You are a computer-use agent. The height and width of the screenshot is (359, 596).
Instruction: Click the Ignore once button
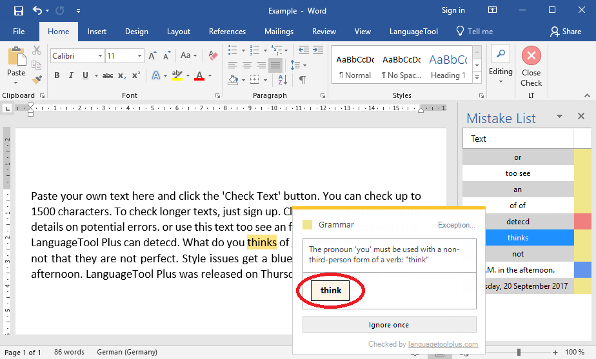(x=389, y=325)
